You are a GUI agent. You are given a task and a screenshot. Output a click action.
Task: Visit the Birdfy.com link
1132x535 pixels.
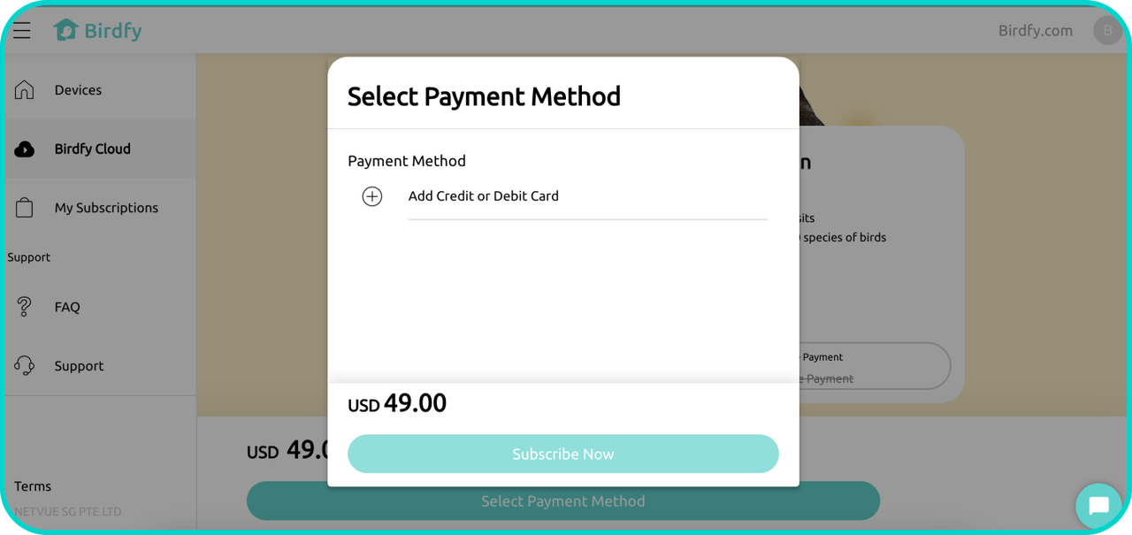click(1035, 31)
